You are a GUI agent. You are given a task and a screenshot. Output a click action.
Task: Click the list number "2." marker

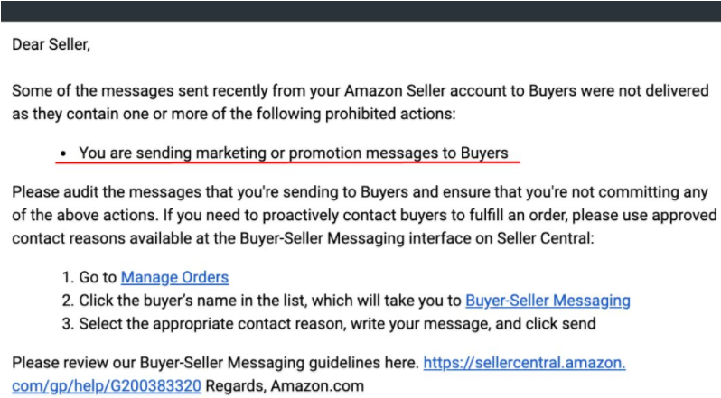coord(68,301)
